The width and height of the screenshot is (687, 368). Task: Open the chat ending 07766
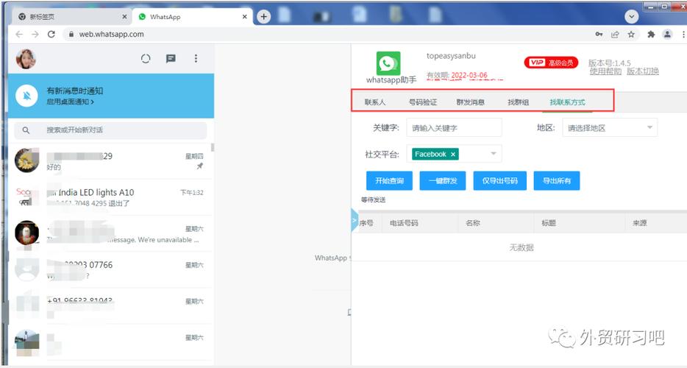click(110, 270)
